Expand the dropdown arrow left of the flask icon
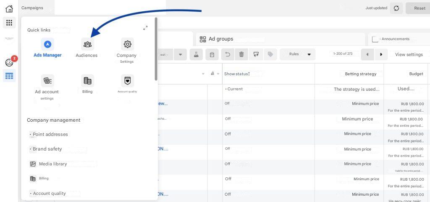The width and height of the screenshot is (430, 202). (181, 54)
